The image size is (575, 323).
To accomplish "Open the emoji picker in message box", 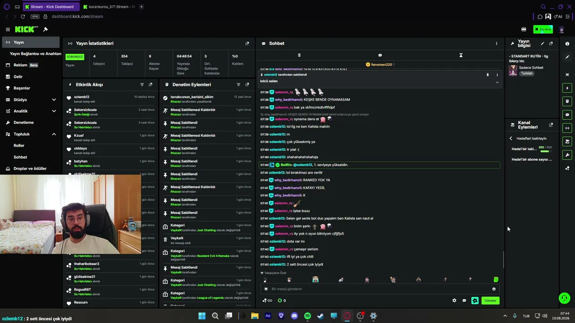I will pos(494,289).
